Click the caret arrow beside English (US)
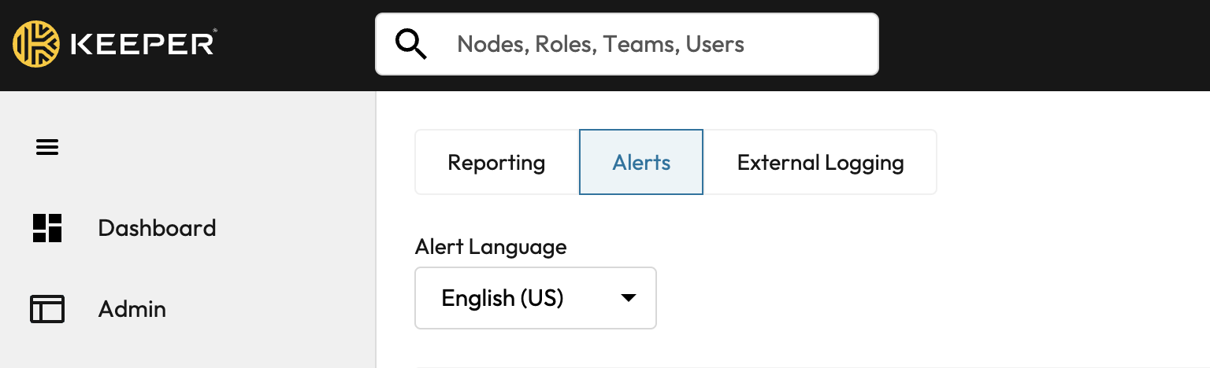Image resolution: width=1210 pixels, height=368 pixels. [628, 299]
